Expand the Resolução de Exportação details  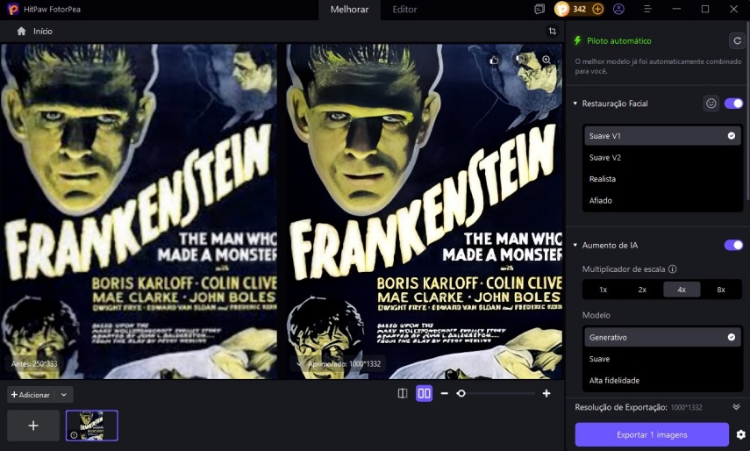click(x=736, y=407)
